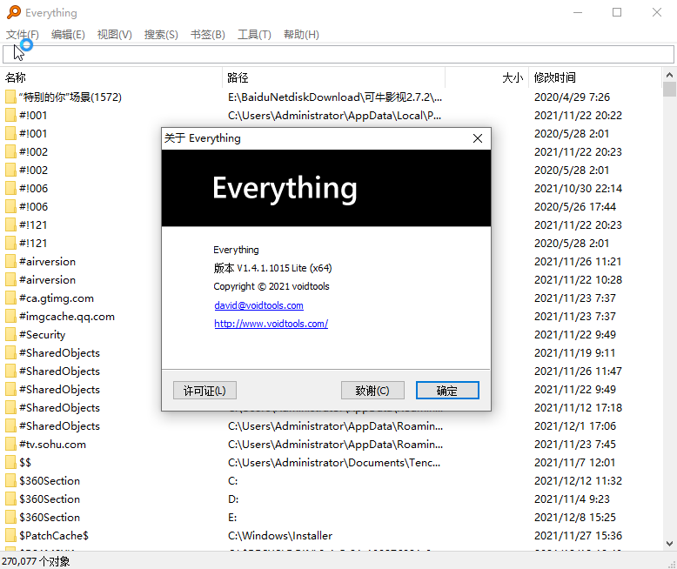
Task: Click into the search input box
Action: [x=338, y=55]
